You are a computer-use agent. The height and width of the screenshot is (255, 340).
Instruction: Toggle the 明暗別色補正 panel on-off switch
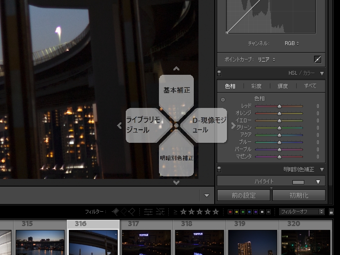coord(219,169)
